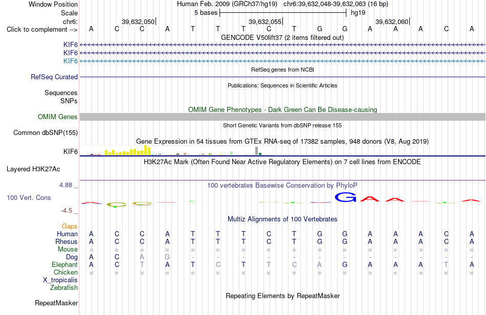
Task: Click the Zebrafish species row label
Action: pyautogui.click(x=64, y=288)
